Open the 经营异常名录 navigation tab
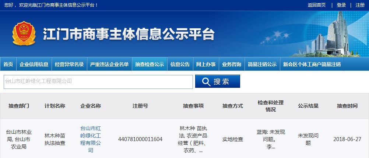The width and height of the screenshot is (369, 158). [x=69, y=64]
